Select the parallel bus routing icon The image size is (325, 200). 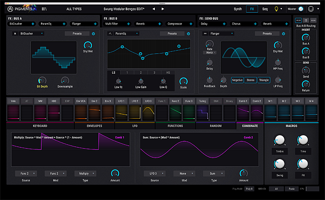(x=306, y=20)
